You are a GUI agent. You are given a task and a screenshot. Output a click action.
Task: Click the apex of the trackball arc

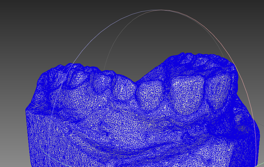click(x=162, y=10)
